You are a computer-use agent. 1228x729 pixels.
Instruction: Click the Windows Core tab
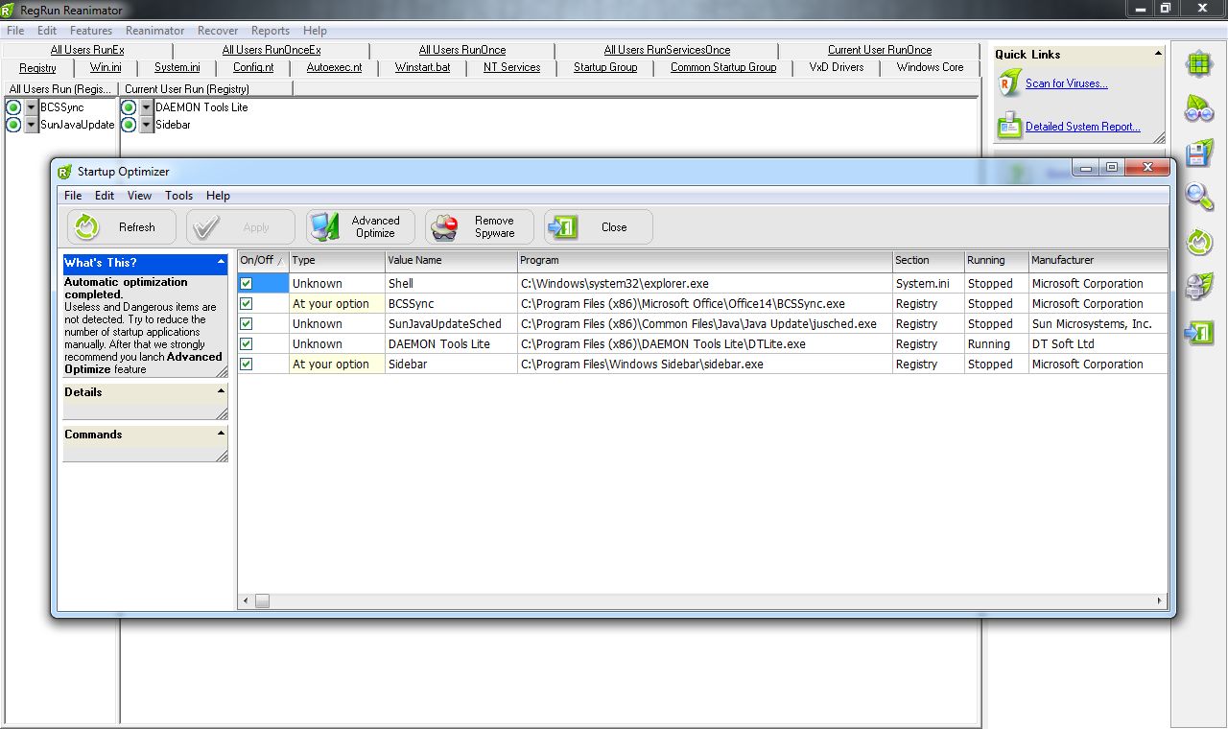(x=930, y=67)
